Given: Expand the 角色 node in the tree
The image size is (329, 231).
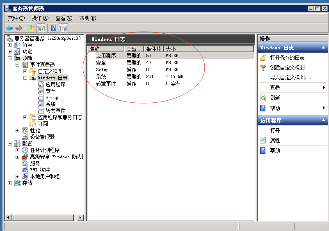Looking at the screenshot, I should tap(9, 45).
